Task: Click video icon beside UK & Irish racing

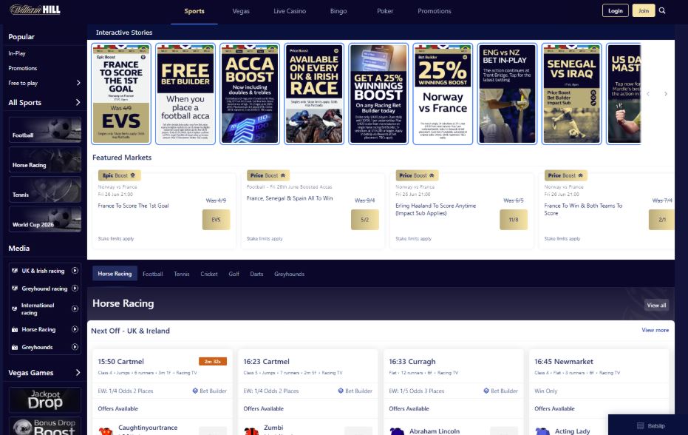Action: pos(15,271)
